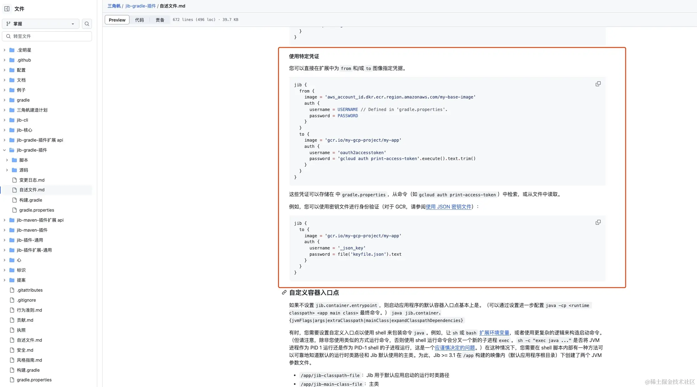This screenshot has width=697, height=387.
Task: Collapse the jib-gradle-插件 folder
Action: click(4, 150)
